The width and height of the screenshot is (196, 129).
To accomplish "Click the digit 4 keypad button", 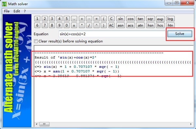I will pos(59,19).
